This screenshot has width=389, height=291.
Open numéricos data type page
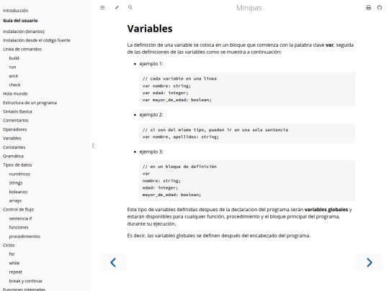(x=19, y=174)
